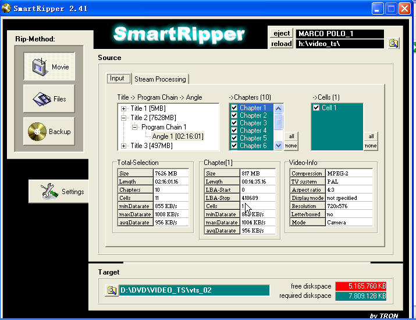Image resolution: width=416 pixels, height=320 pixels.
Task: Click required diskspace value 7.809.128 KB
Action: click(361, 296)
